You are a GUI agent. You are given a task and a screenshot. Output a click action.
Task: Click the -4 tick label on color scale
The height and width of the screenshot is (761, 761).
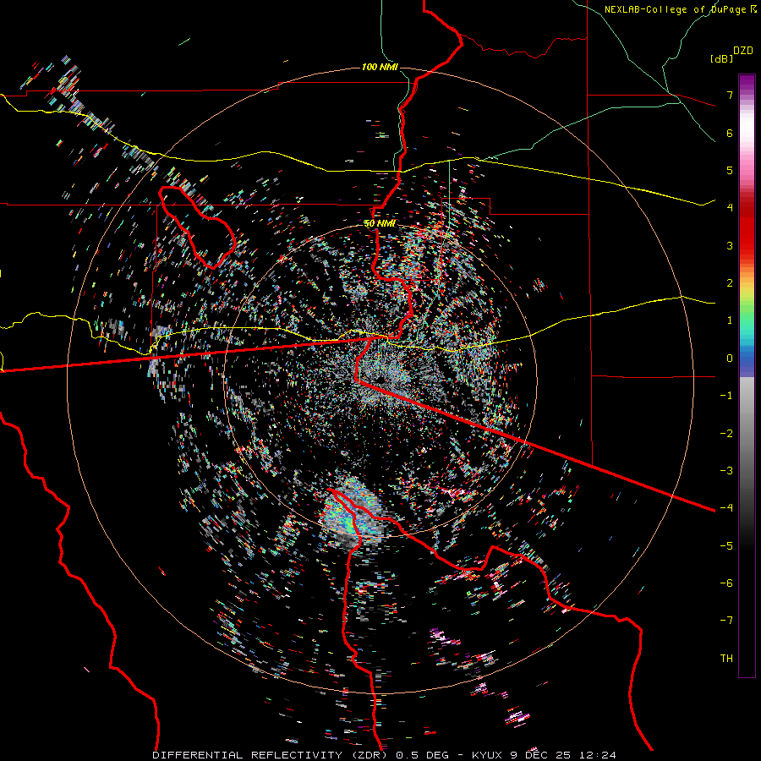click(x=726, y=508)
